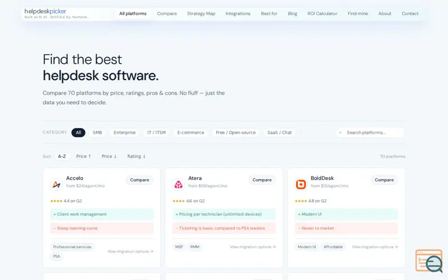Select the SaaS / Chat category chip

tap(279, 133)
